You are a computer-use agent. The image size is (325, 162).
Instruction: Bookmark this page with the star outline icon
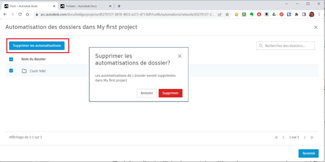pyautogui.click(x=227, y=15)
